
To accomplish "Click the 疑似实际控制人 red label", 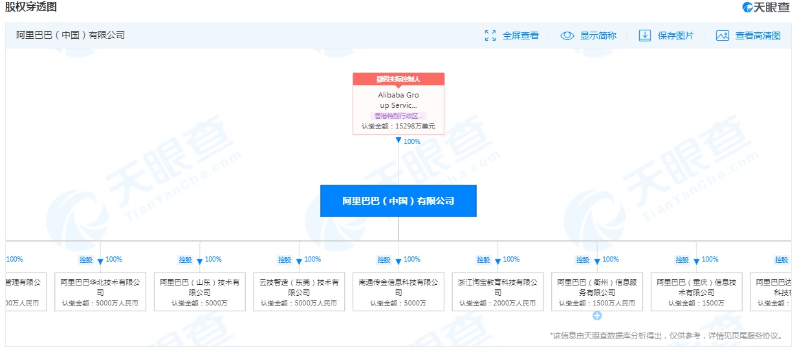I will (398, 79).
